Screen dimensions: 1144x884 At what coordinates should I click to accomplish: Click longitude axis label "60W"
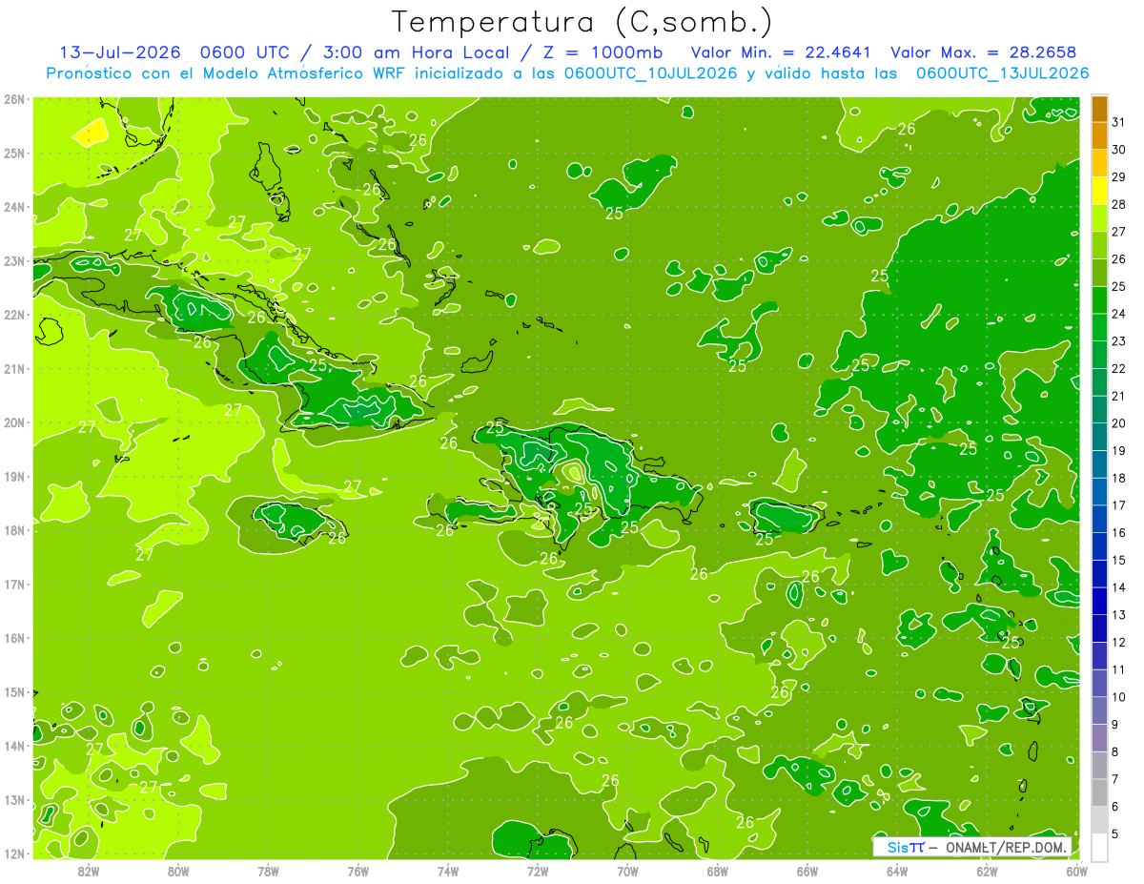coord(1076,871)
